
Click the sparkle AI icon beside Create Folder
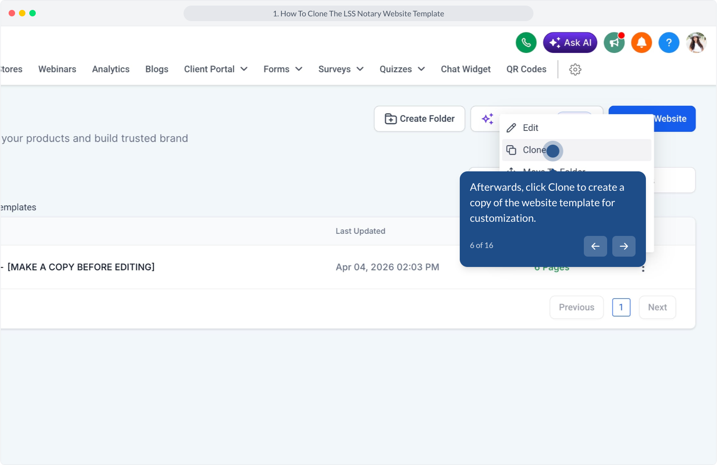[x=487, y=119]
